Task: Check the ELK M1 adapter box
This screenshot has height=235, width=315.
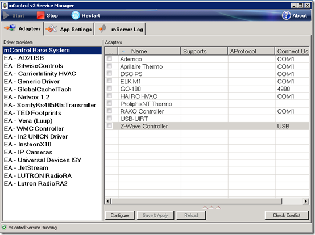Action: tap(109, 81)
